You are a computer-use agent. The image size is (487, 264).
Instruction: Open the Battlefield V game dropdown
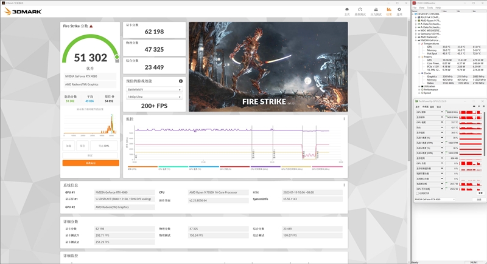[155, 89]
